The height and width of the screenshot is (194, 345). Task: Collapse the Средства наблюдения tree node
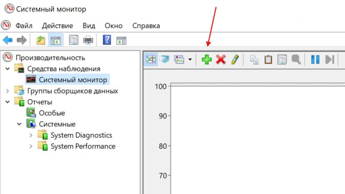click(8, 69)
